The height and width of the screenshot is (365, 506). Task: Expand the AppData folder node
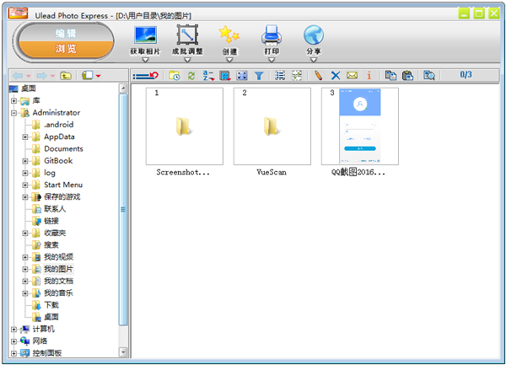click(24, 137)
